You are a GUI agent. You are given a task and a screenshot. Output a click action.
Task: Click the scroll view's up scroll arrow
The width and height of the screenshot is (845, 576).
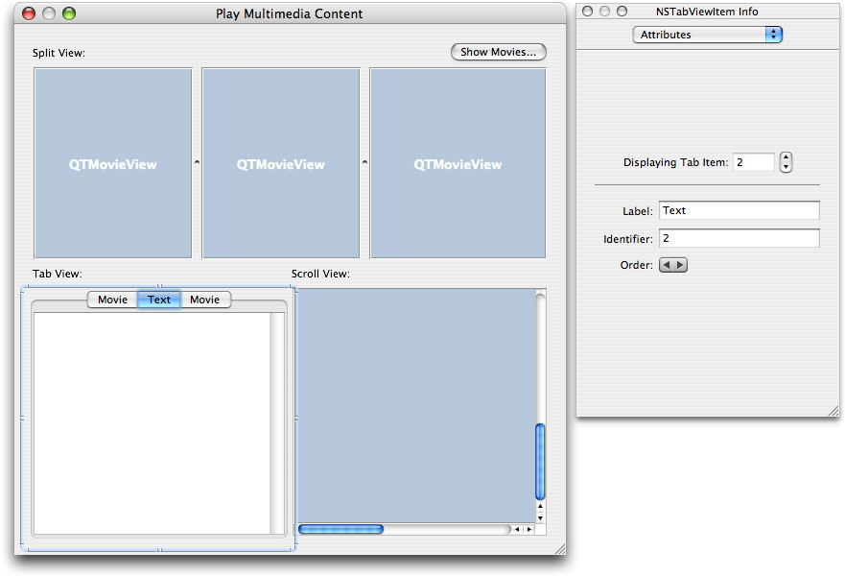(x=540, y=507)
